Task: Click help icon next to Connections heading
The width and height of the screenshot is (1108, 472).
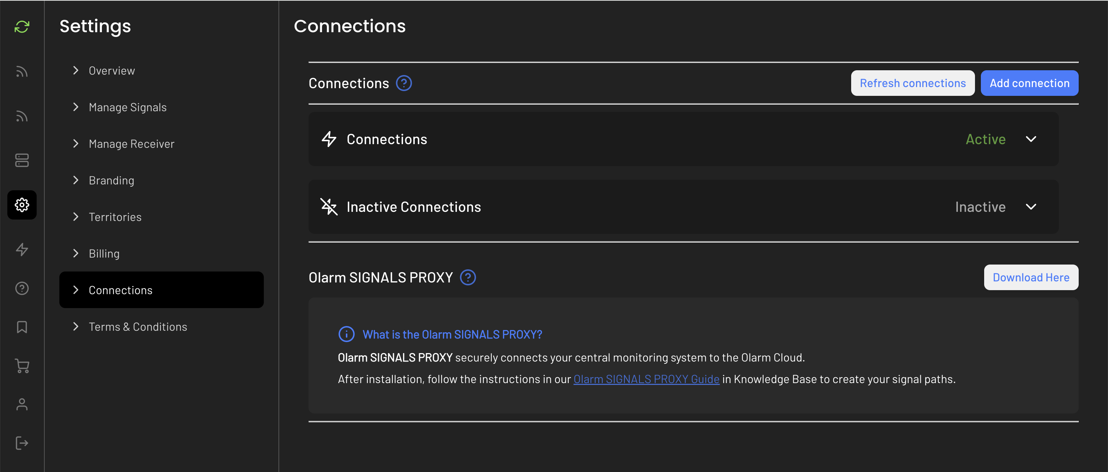Action: pyautogui.click(x=404, y=83)
